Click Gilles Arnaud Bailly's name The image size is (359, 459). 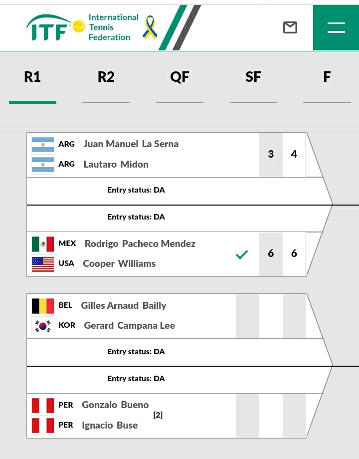[x=124, y=306]
